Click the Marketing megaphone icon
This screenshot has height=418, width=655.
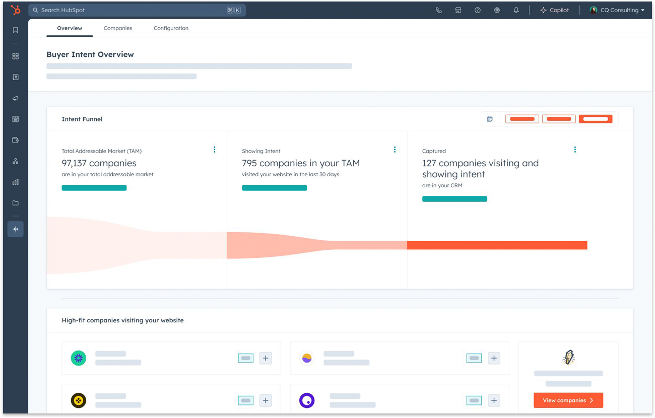pyautogui.click(x=15, y=98)
